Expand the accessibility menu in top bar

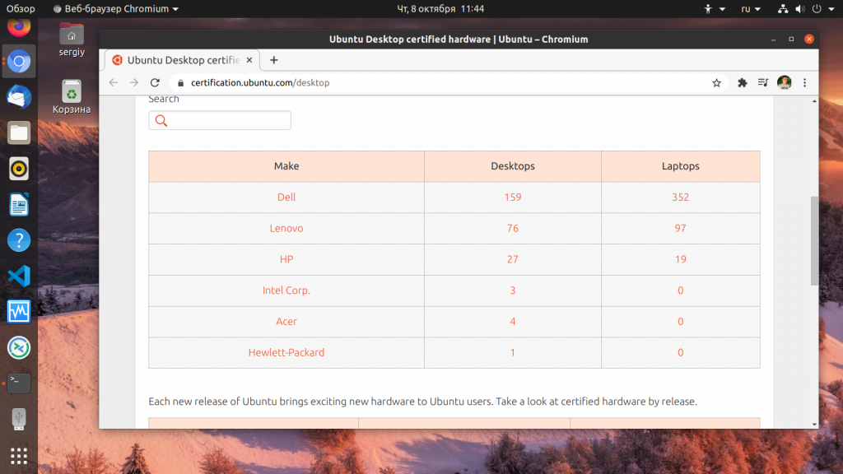tap(715, 8)
